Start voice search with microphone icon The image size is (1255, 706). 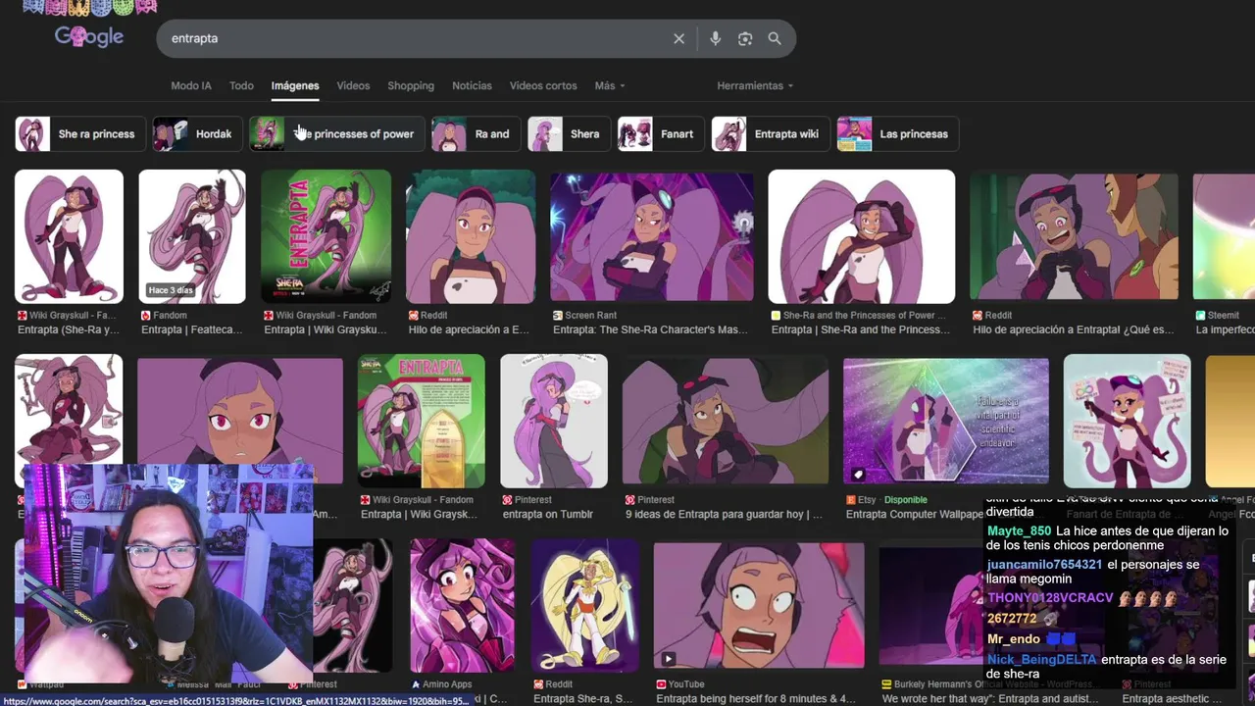[x=715, y=38]
